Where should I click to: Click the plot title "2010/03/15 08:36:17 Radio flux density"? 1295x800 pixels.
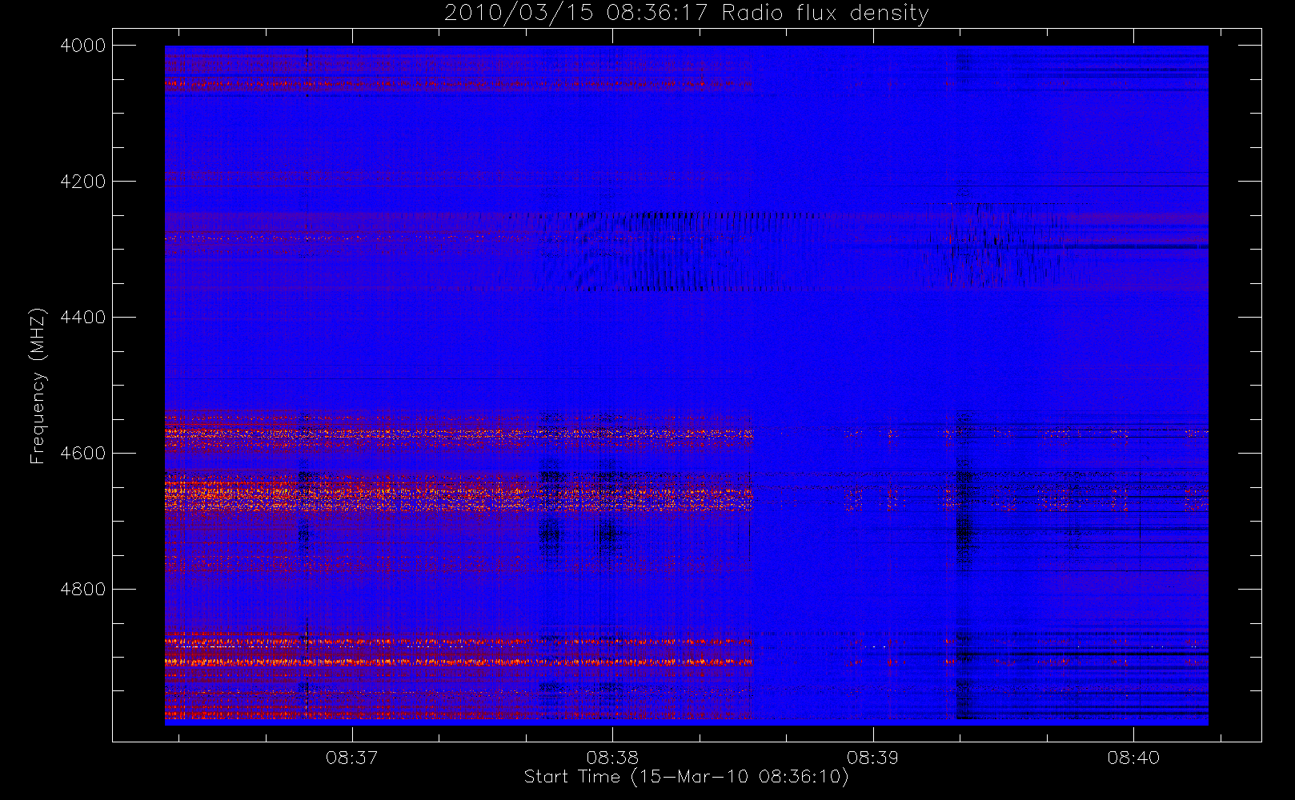point(687,14)
